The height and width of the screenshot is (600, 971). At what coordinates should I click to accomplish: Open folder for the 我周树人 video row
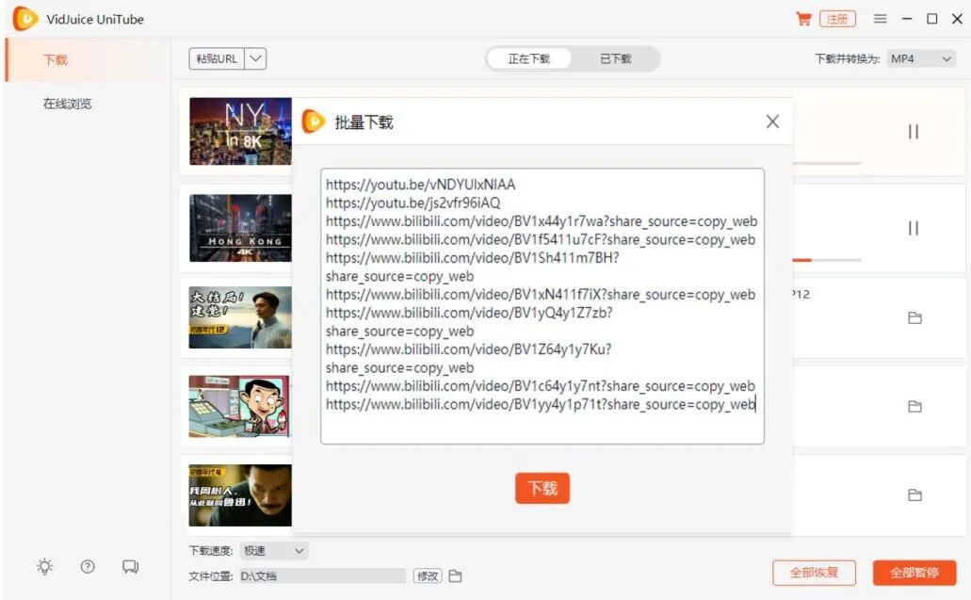pyautogui.click(x=914, y=495)
